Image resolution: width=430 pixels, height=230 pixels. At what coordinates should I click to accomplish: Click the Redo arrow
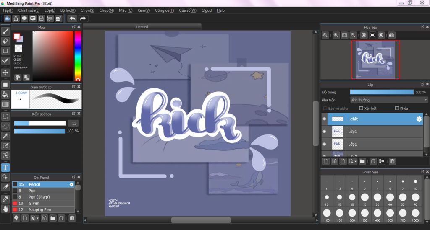click(83, 18)
